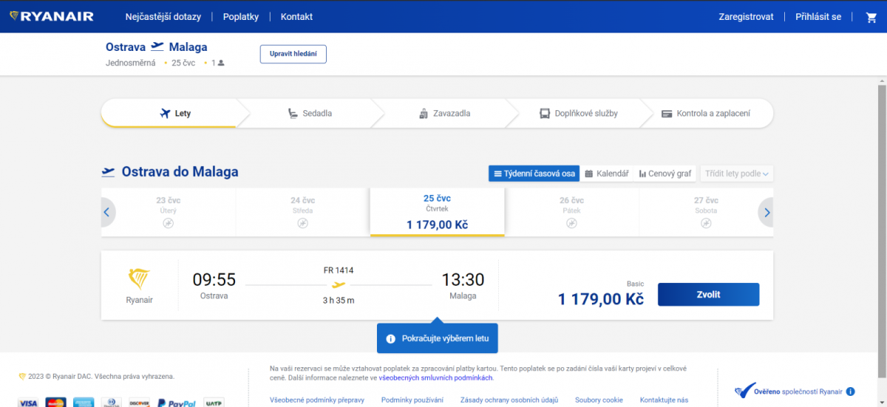This screenshot has width=887, height=407.
Task: Click the Kalendář calendar view
Action: pos(606,174)
